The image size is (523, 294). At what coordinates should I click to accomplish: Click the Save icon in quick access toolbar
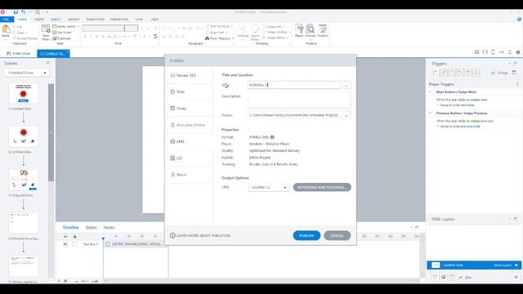tap(16, 12)
